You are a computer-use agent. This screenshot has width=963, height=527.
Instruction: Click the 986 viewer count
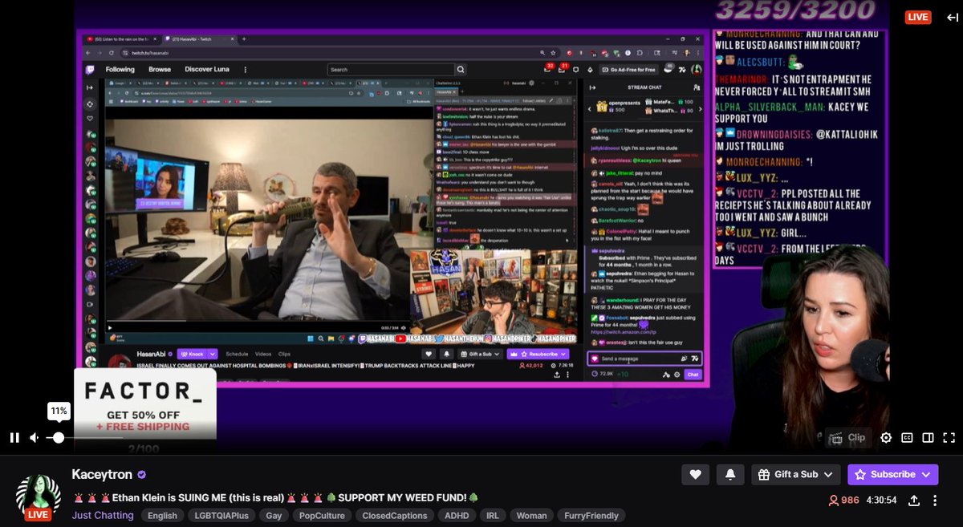coord(843,501)
